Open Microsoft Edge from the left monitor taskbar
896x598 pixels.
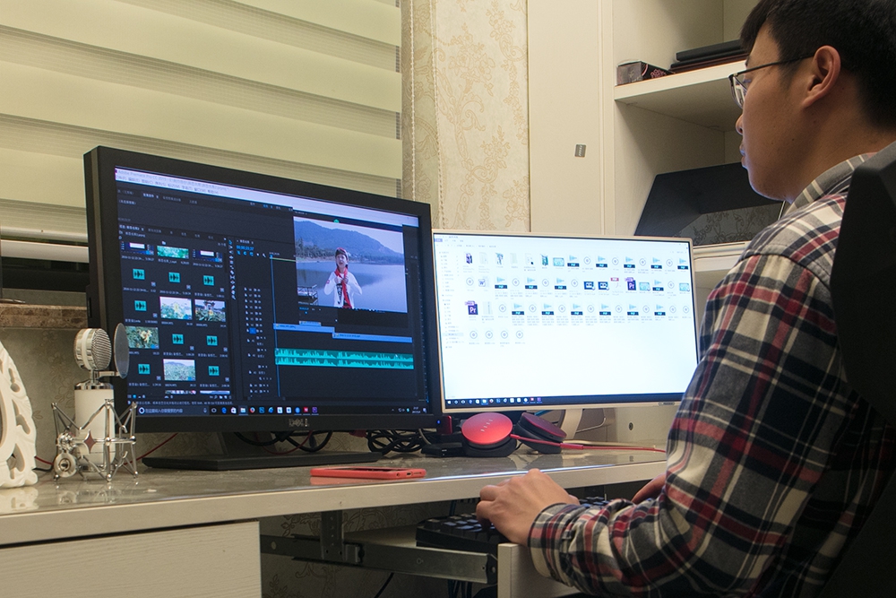[x=224, y=410]
